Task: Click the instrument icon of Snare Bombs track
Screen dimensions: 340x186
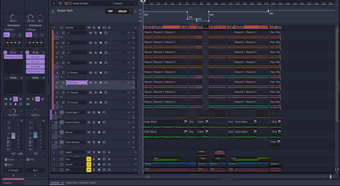Action: (61, 142)
